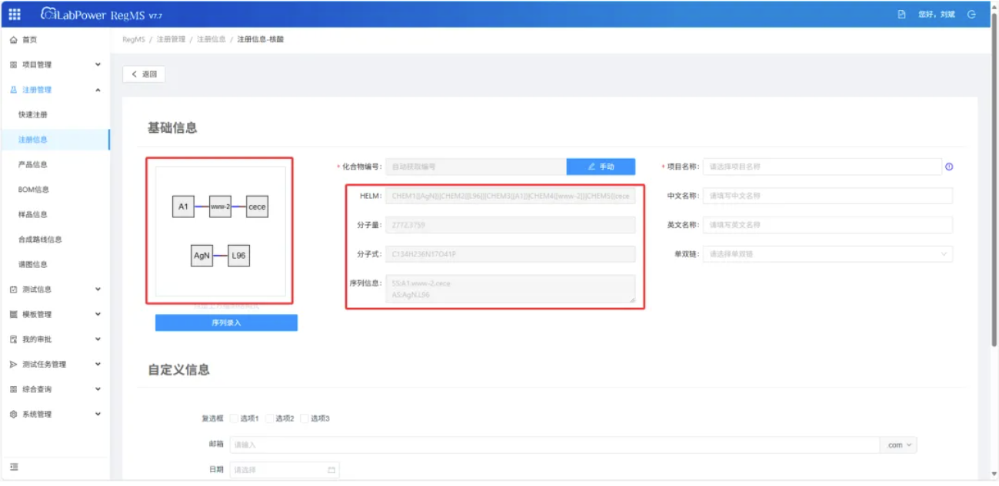Click the 测试信息 checkbox-style icon

(x=13, y=289)
